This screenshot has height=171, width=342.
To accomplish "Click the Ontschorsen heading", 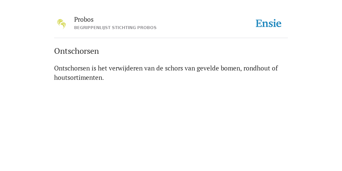I will (76, 51).
